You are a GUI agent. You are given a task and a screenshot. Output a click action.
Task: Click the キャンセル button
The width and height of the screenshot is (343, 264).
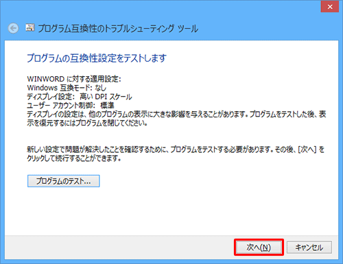pos(309,247)
